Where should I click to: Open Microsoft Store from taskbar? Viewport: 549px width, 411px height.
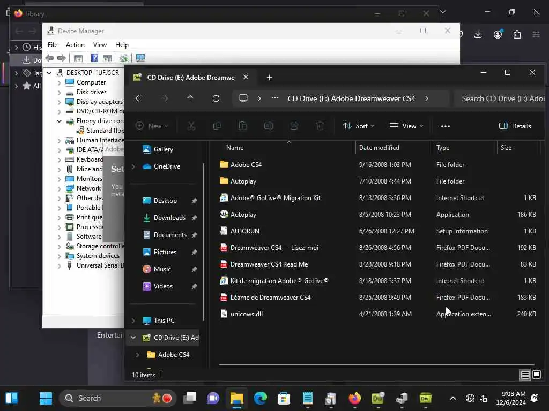tap(284, 398)
